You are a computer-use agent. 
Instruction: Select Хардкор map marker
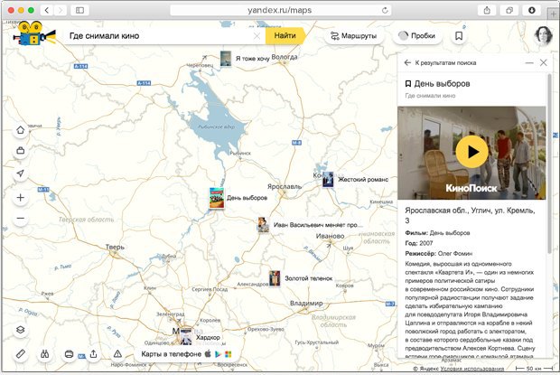pos(186,337)
